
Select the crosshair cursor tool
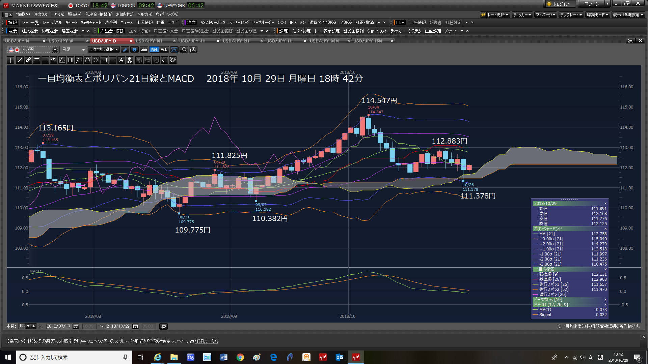pos(11,60)
